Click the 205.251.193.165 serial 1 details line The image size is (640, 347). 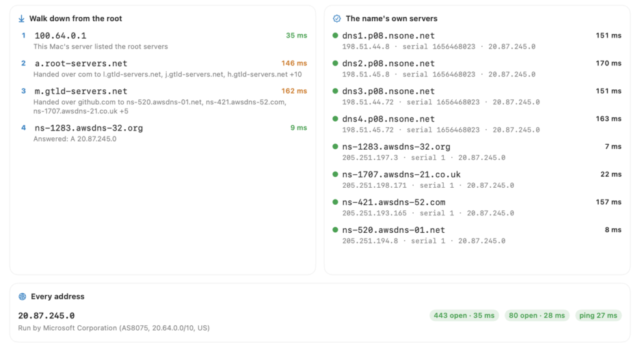(428, 213)
